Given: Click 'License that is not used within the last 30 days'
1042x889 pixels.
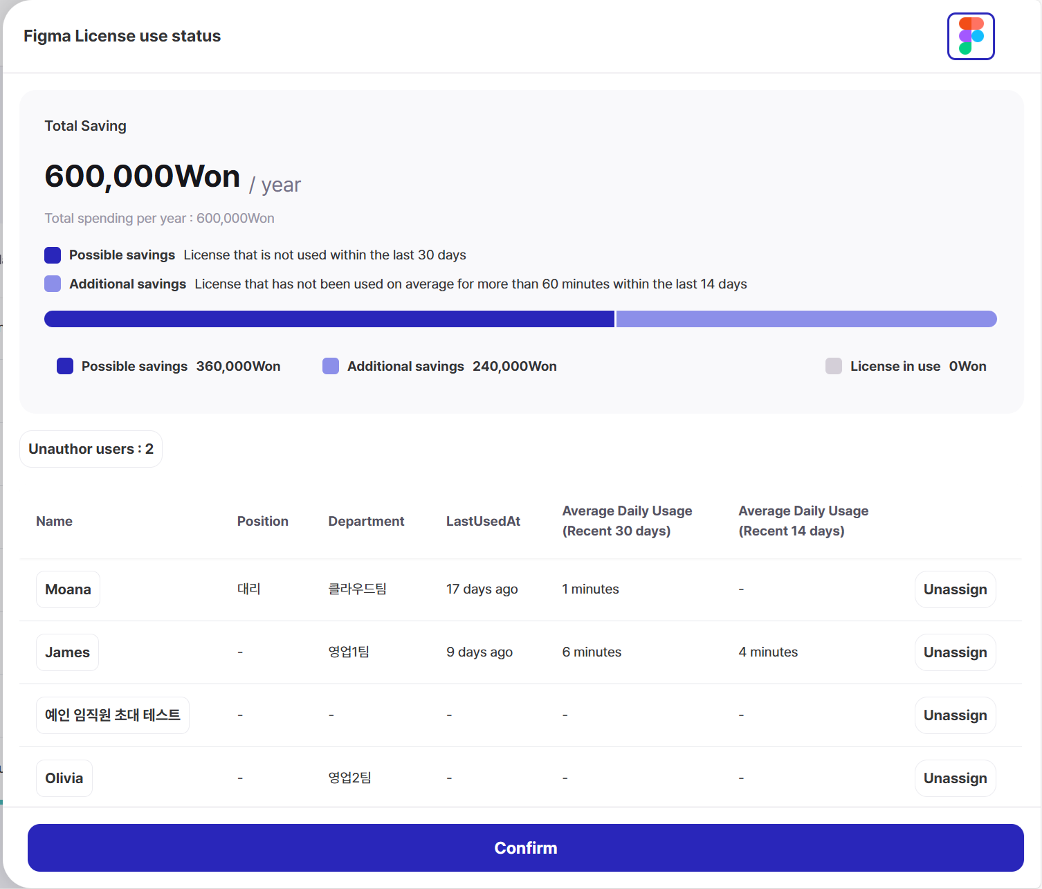Looking at the screenshot, I should click(x=325, y=255).
